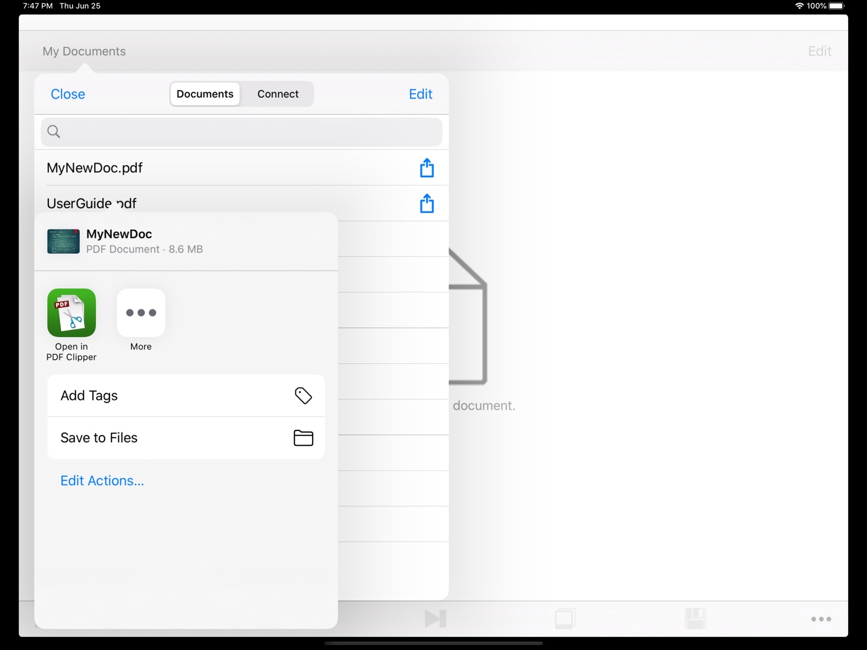
Task: Tap the More apps ellipsis icon
Action: coord(141,313)
